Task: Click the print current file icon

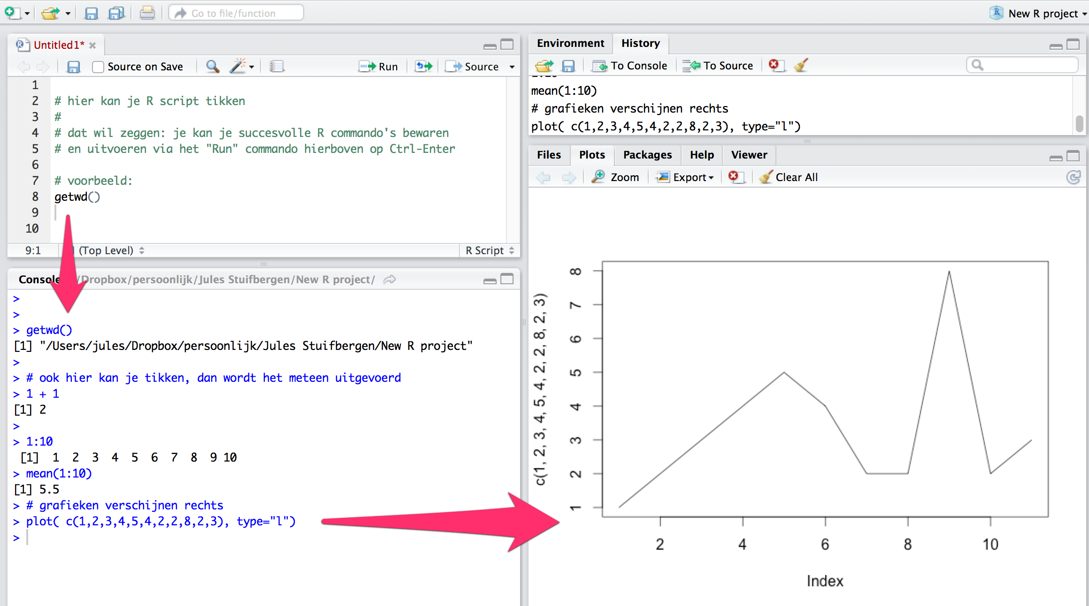Action: (147, 13)
